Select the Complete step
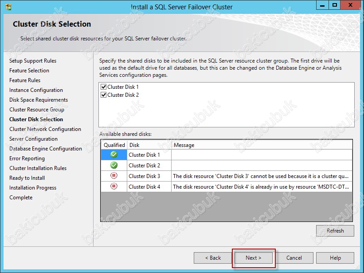364x273 pixels. click(21, 198)
